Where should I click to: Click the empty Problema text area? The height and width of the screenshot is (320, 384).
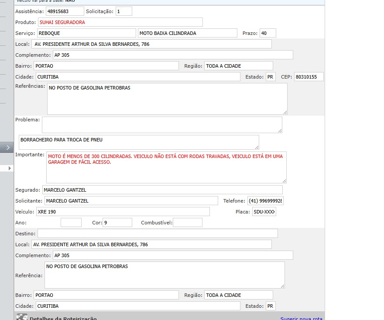162,124
